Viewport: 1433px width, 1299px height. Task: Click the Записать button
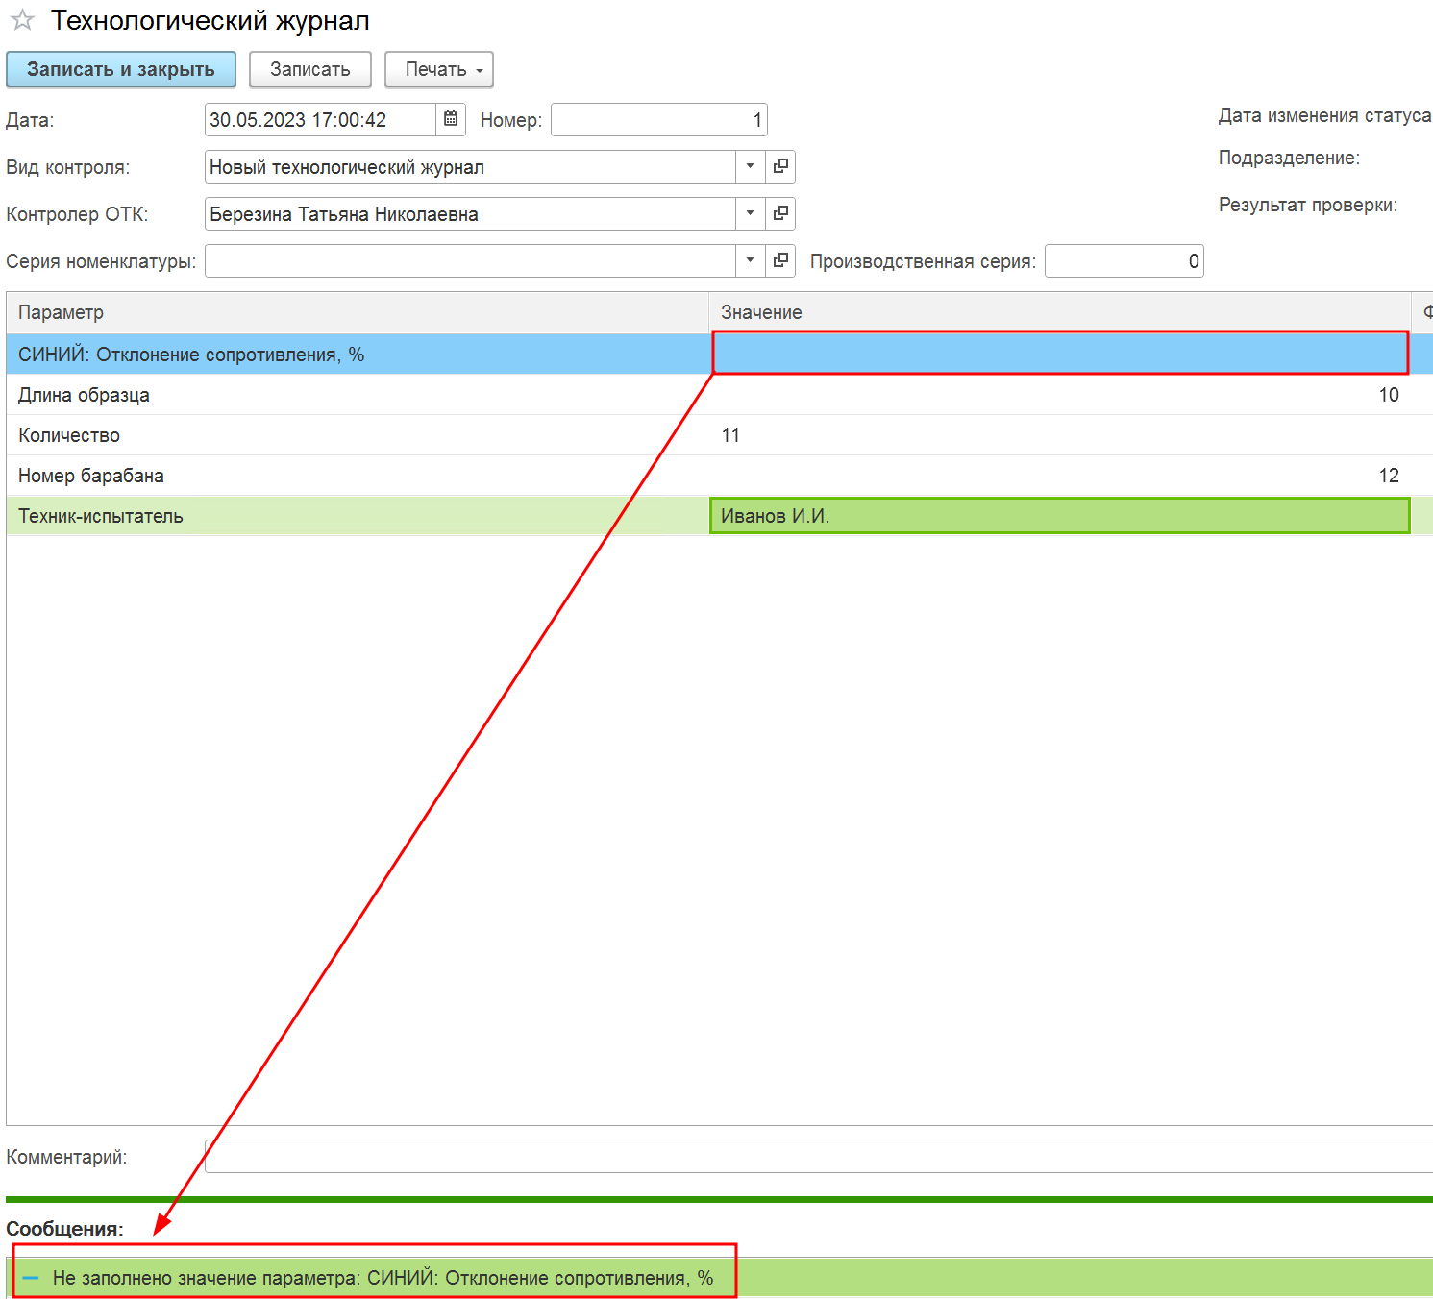pos(310,69)
